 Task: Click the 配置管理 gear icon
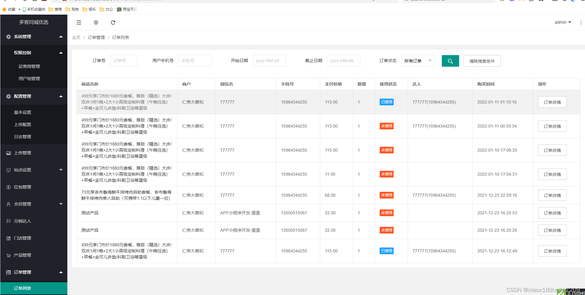(9, 96)
